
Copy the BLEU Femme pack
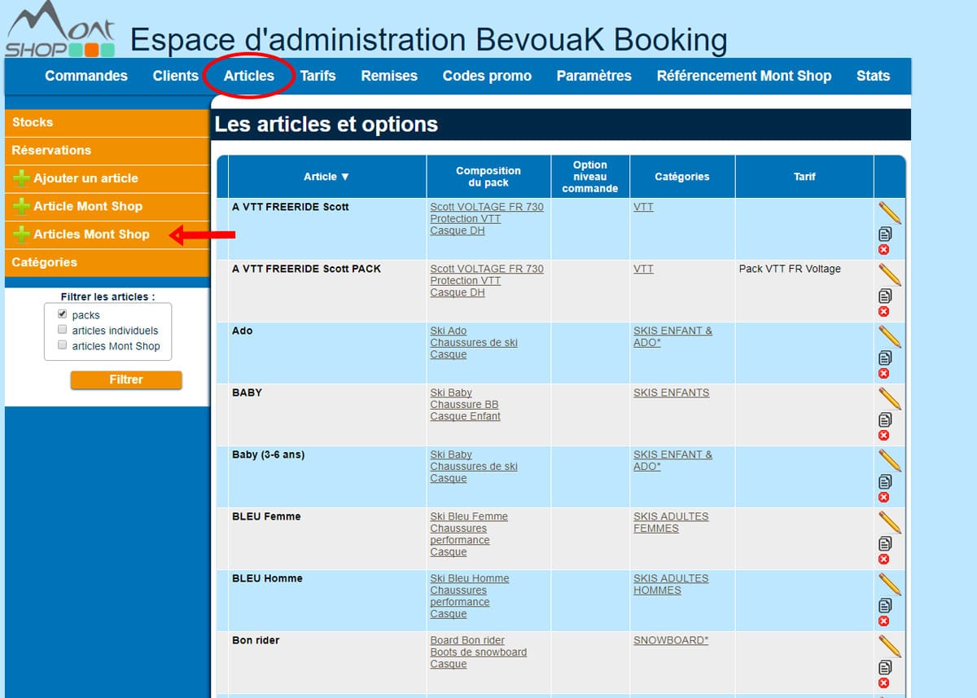click(885, 543)
